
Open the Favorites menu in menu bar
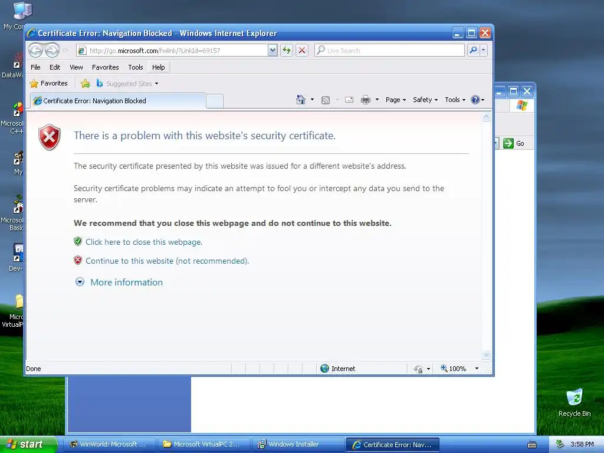pyautogui.click(x=105, y=67)
